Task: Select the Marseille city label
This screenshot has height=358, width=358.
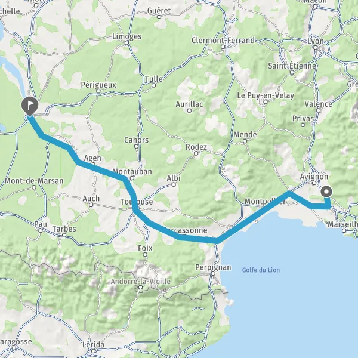Action: pos(342,224)
